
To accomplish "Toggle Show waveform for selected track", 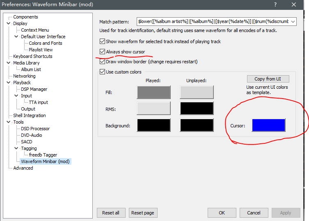I will (x=102, y=41).
